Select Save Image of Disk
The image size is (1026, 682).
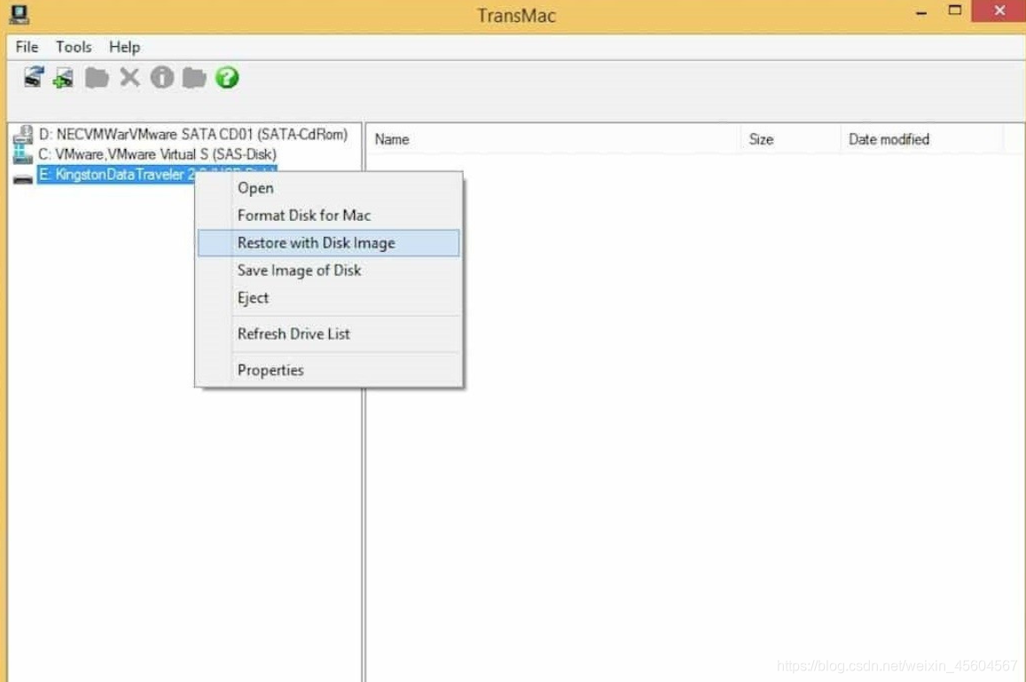click(328, 270)
